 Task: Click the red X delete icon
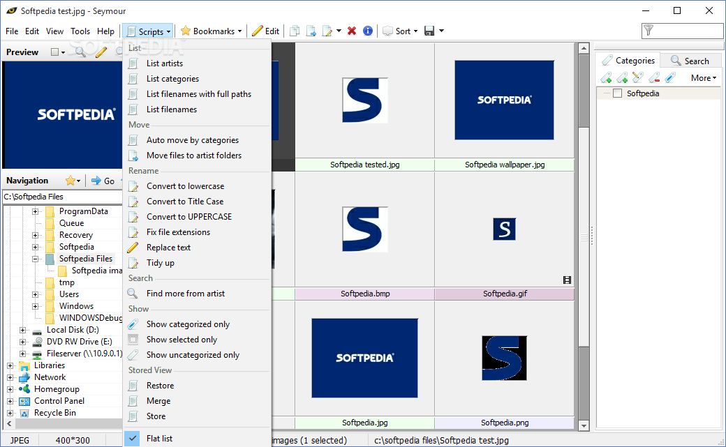pyautogui.click(x=352, y=31)
